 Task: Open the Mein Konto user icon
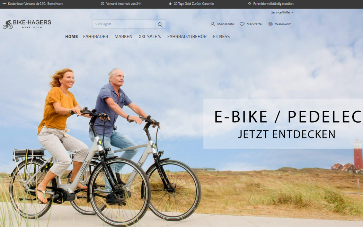[x=213, y=24]
